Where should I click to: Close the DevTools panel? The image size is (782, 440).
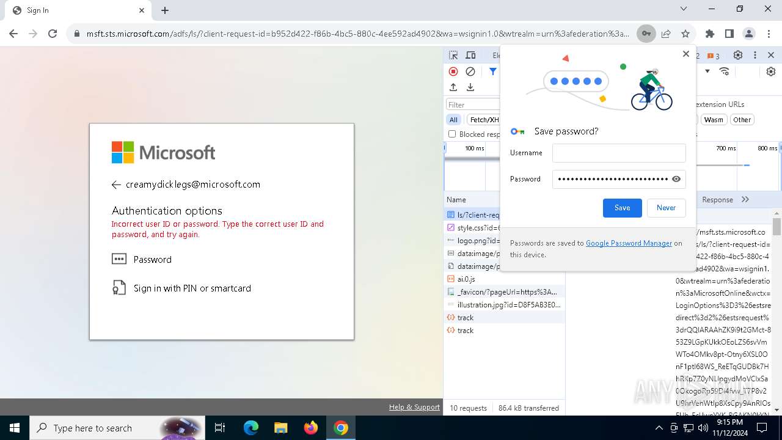771,55
